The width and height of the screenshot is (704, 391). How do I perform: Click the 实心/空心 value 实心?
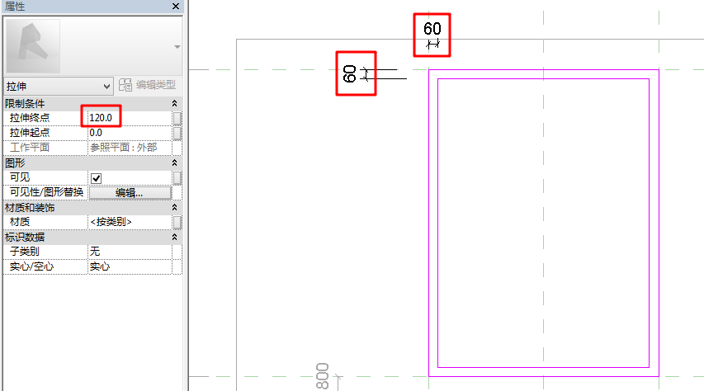tap(130, 266)
